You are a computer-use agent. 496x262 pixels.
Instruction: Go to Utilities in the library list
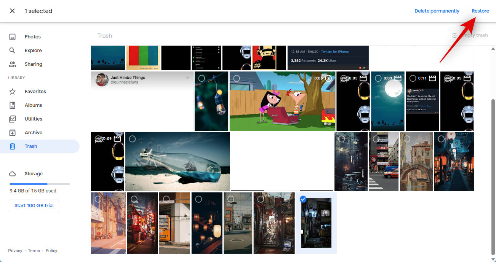point(34,119)
